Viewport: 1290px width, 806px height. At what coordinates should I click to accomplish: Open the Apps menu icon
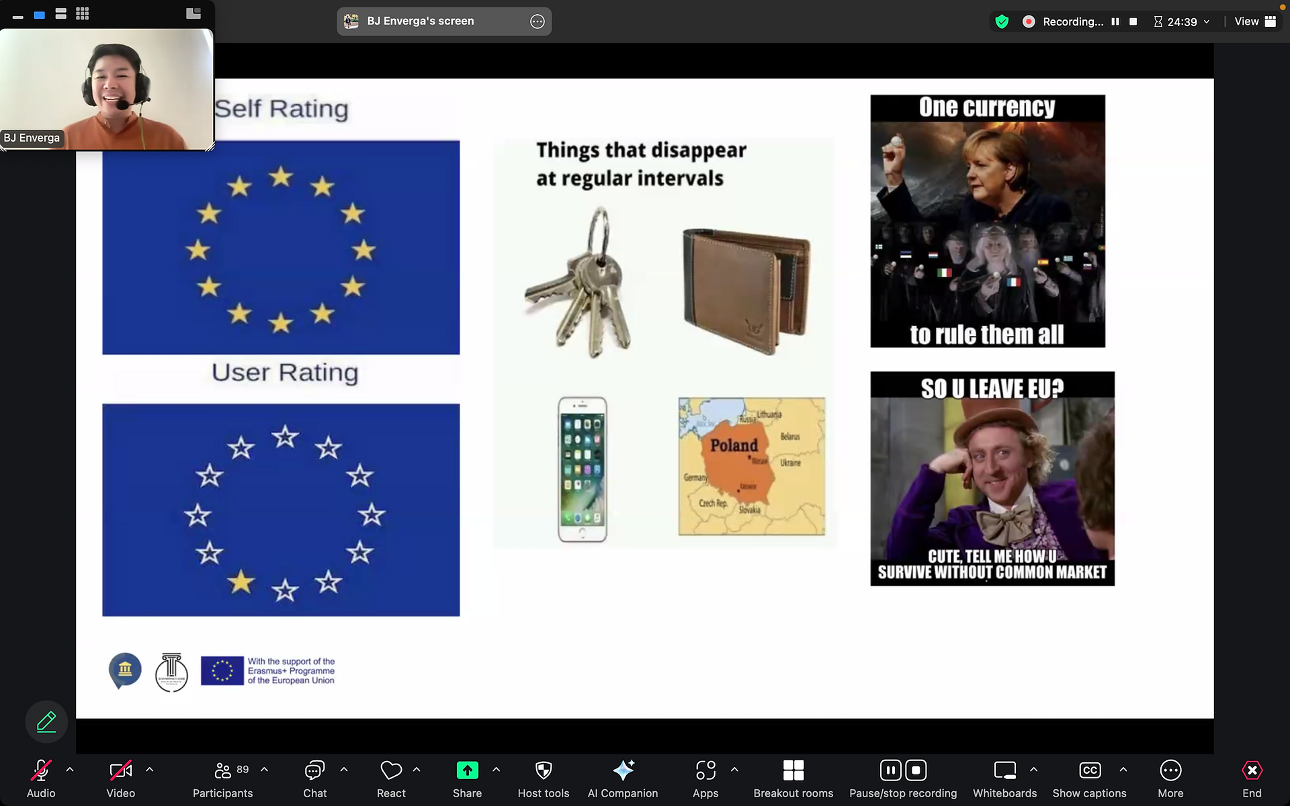click(x=705, y=778)
